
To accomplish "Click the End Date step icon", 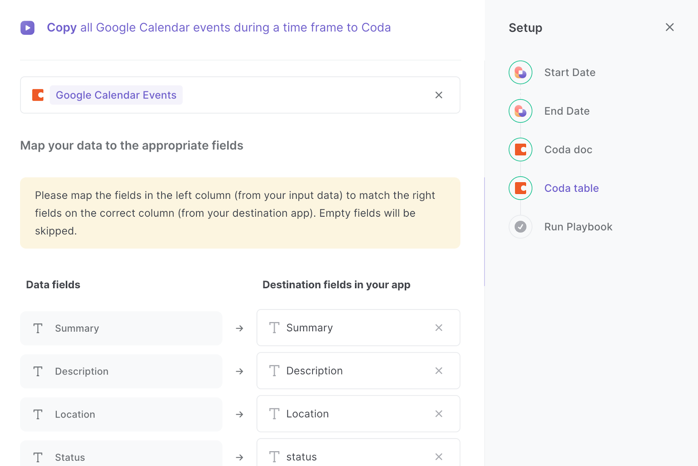I will [520, 111].
